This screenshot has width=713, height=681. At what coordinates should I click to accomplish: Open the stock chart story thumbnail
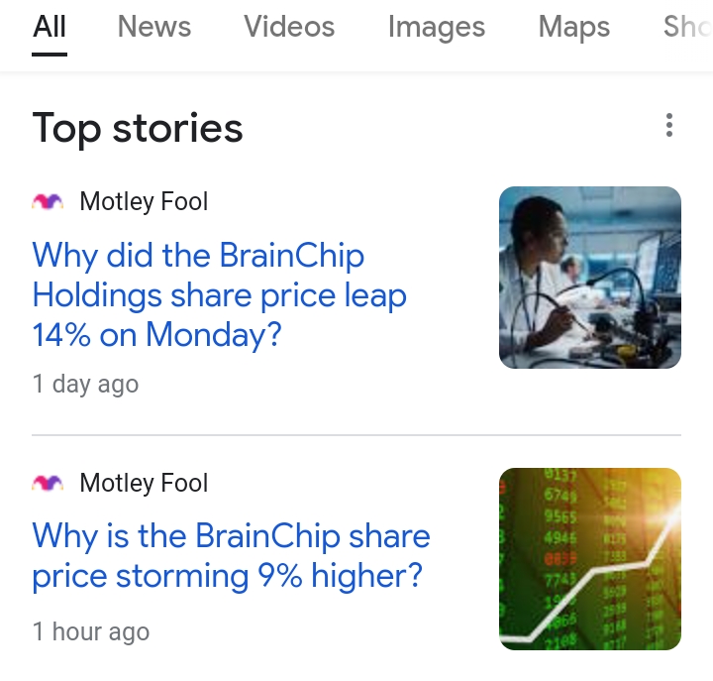coord(590,559)
